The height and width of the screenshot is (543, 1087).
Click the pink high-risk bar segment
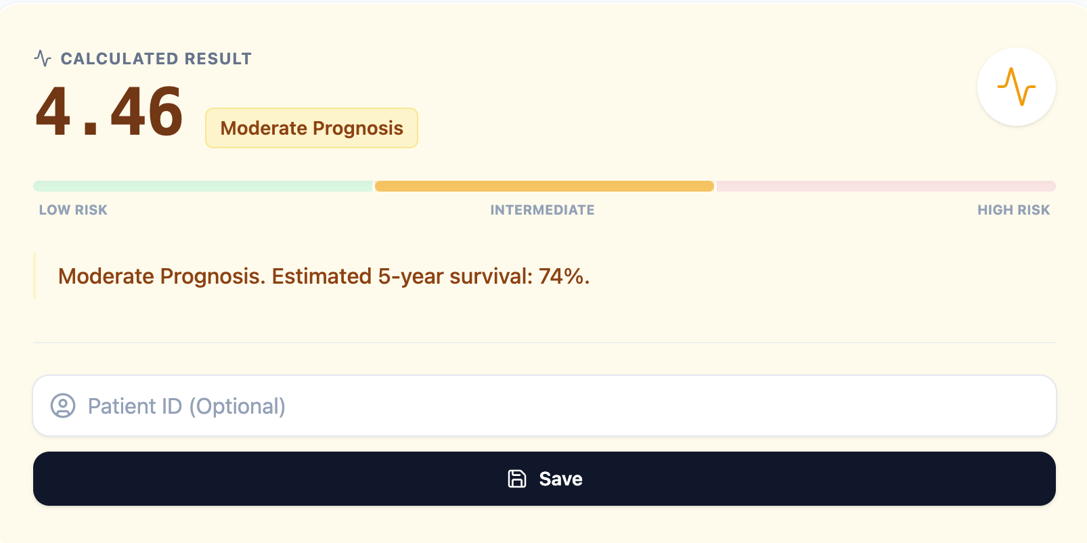885,186
